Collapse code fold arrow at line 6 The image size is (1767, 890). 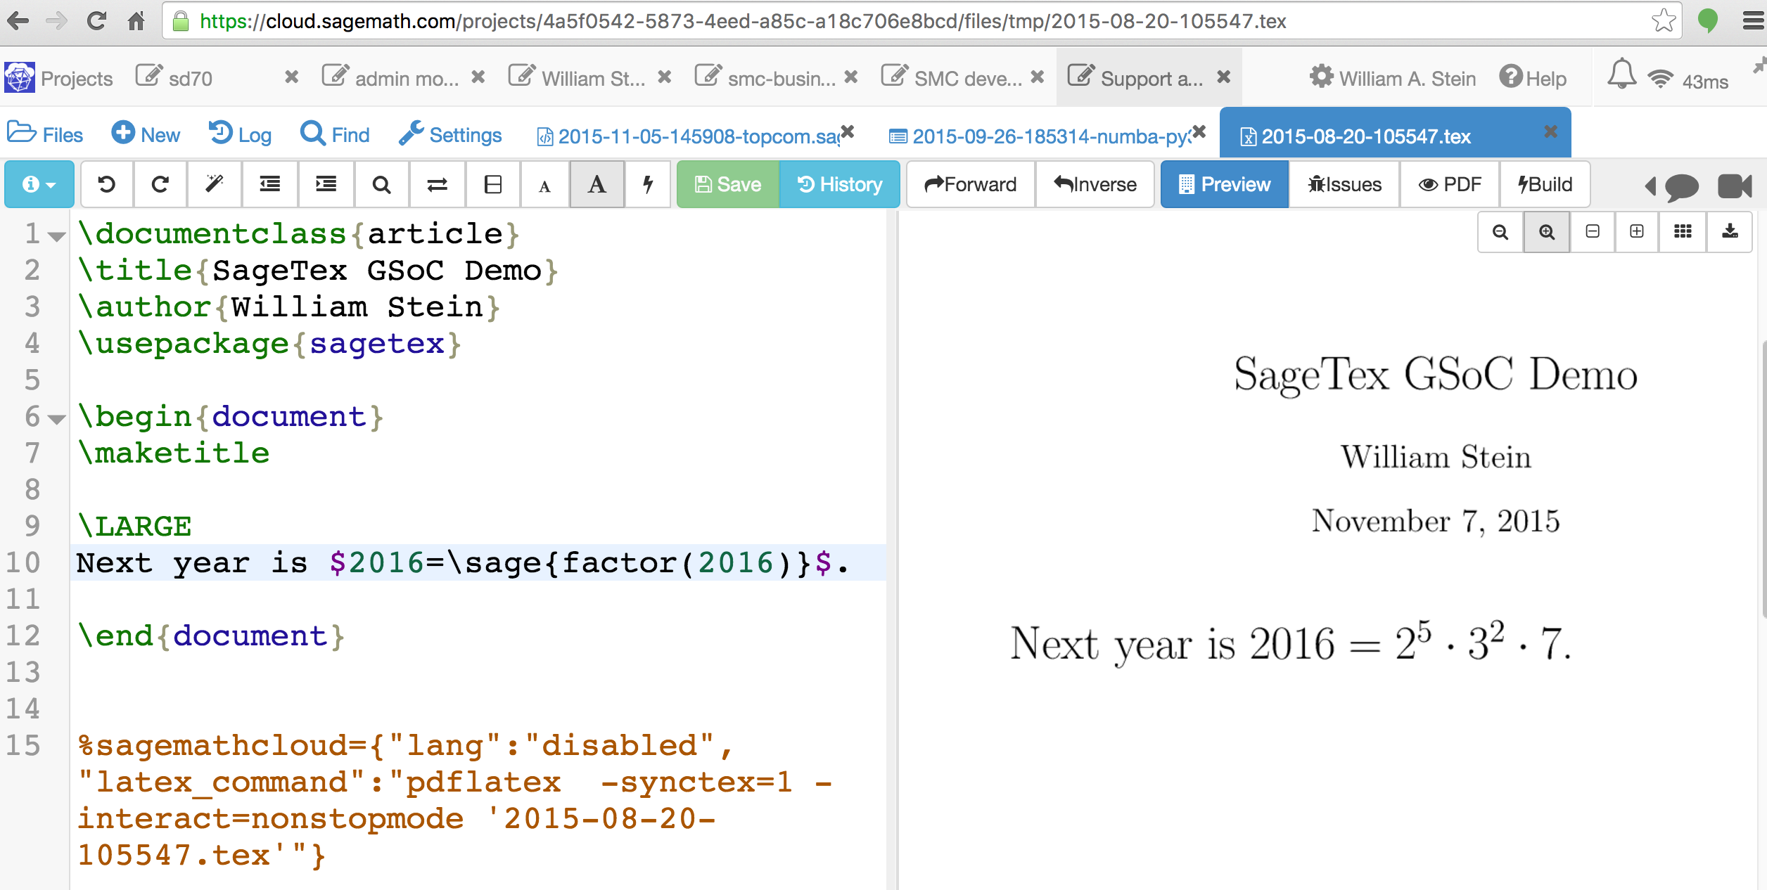pos(57,420)
